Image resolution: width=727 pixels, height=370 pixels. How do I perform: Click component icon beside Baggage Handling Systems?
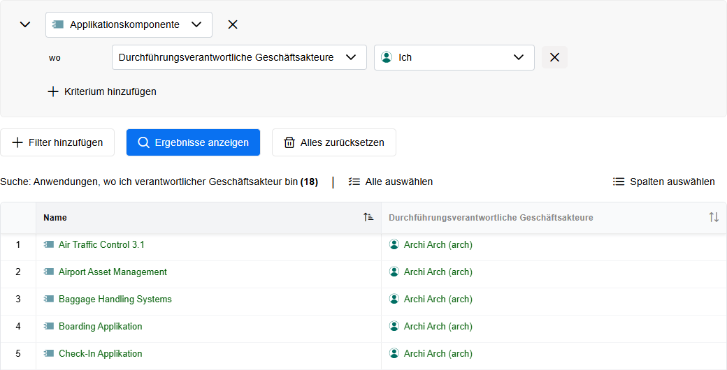[x=49, y=299]
